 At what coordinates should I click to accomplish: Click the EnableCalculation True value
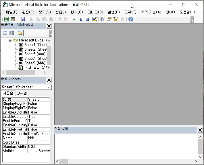pos(39,116)
